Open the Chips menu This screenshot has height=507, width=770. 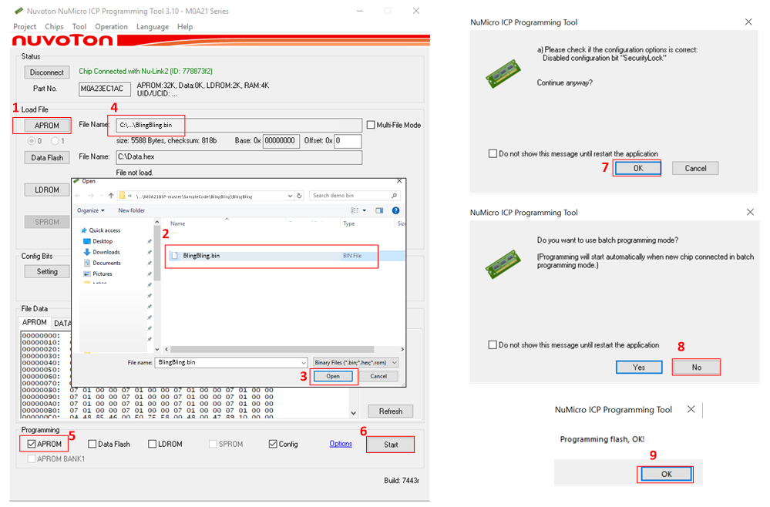[54, 26]
